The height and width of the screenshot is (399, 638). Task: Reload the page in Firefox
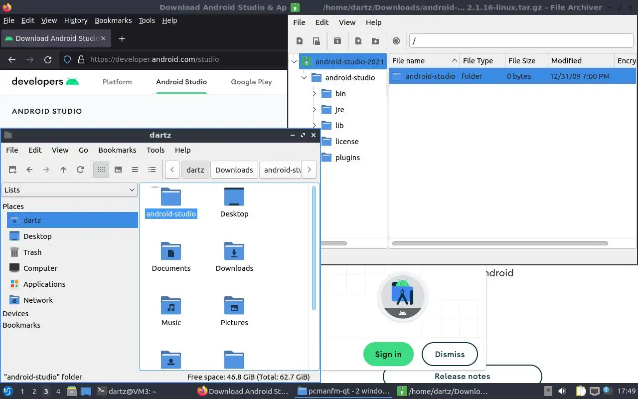tap(48, 59)
